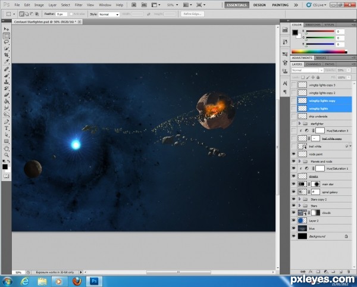Hide the blue layer

coord(294,228)
